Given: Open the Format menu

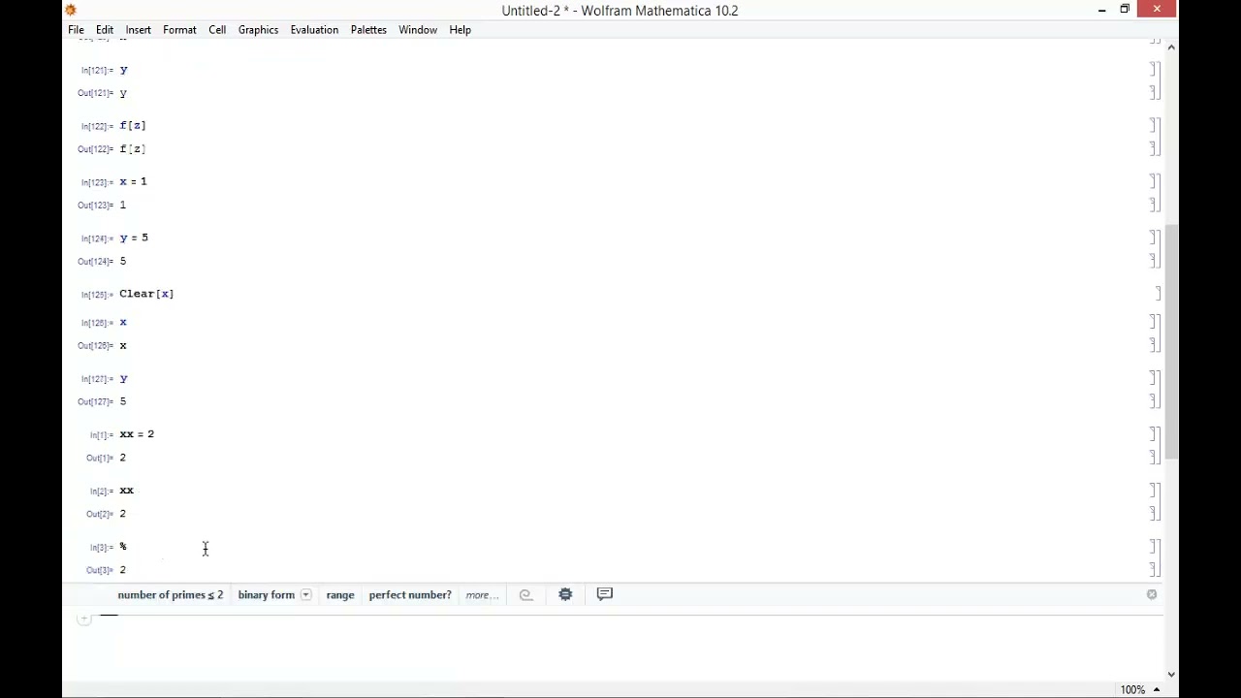Looking at the screenshot, I should point(179,30).
